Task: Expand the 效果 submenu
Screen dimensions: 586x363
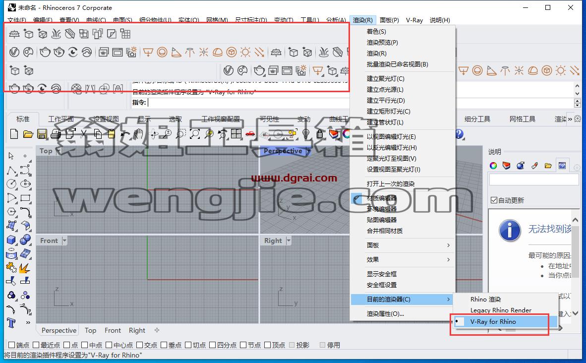Action: pyautogui.click(x=403, y=260)
